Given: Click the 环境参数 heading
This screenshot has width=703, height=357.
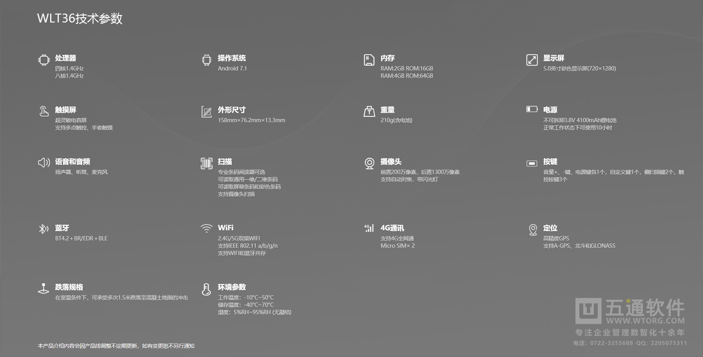Looking at the screenshot, I should [232, 287].
